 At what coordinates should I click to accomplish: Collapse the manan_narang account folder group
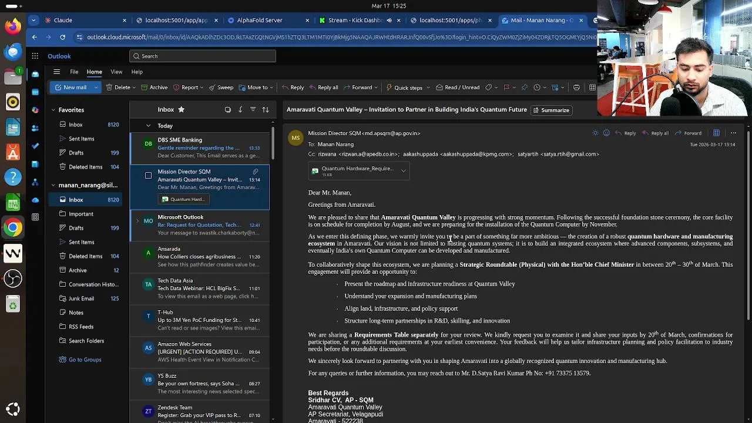pos(53,185)
